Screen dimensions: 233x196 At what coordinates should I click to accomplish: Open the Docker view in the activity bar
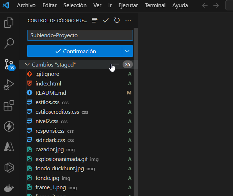pyautogui.click(x=9, y=188)
